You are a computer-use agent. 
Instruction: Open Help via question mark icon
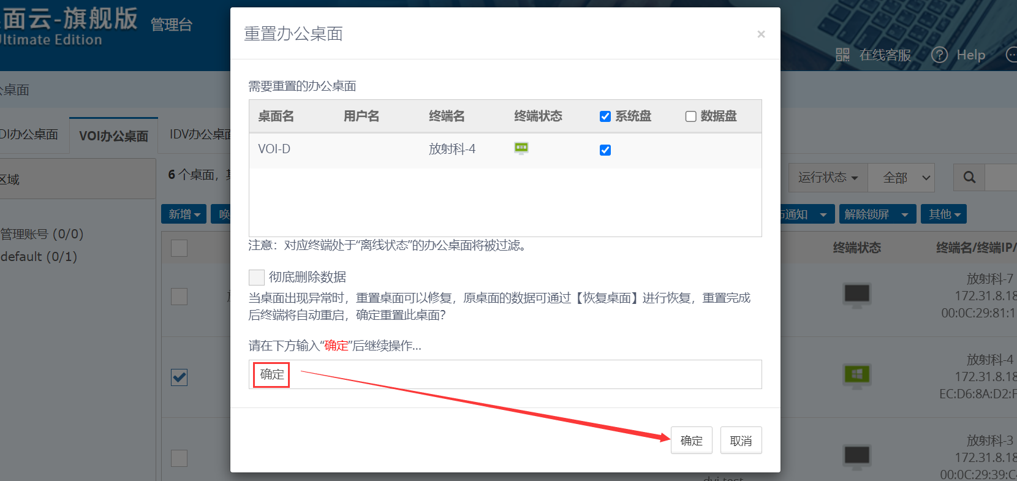coord(939,55)
